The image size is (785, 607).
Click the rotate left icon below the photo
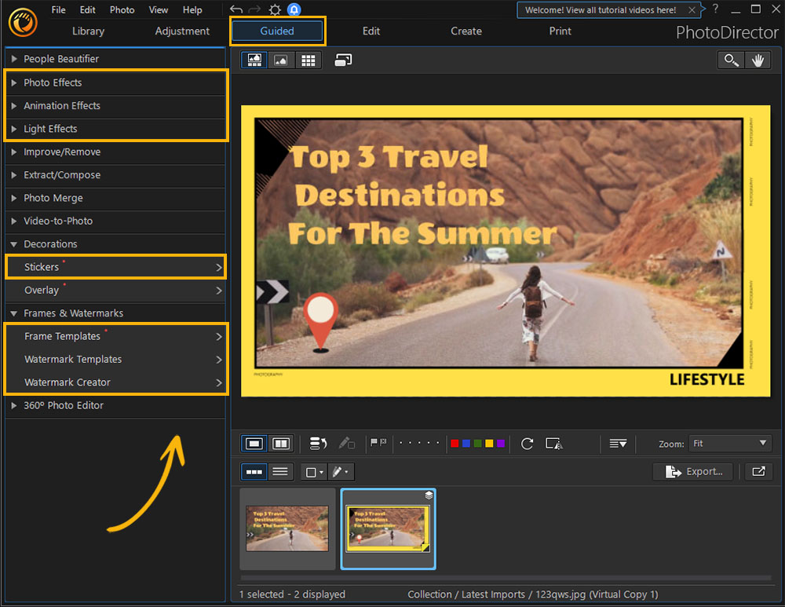(x=527, y=444)
